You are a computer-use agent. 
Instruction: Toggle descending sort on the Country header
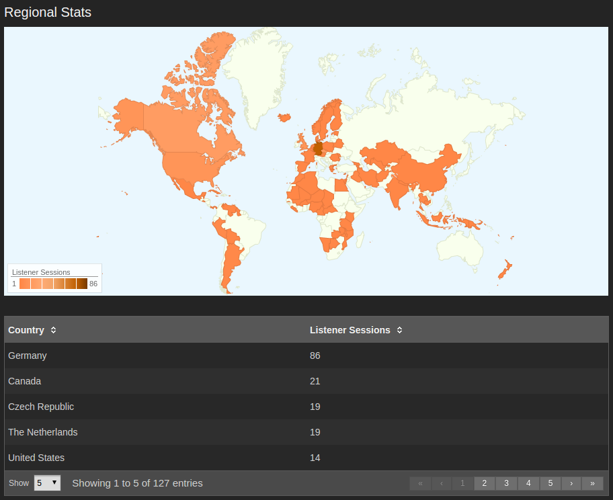52,330
